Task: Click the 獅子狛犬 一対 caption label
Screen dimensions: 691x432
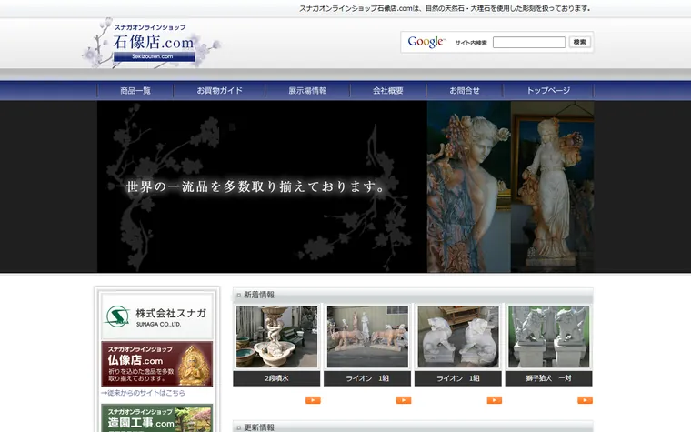Action: pyautogui.click(x=548, y=378)
